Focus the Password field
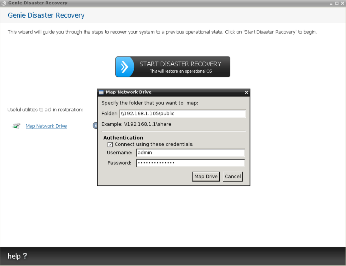The image size is (346, 266). [190, 163]
